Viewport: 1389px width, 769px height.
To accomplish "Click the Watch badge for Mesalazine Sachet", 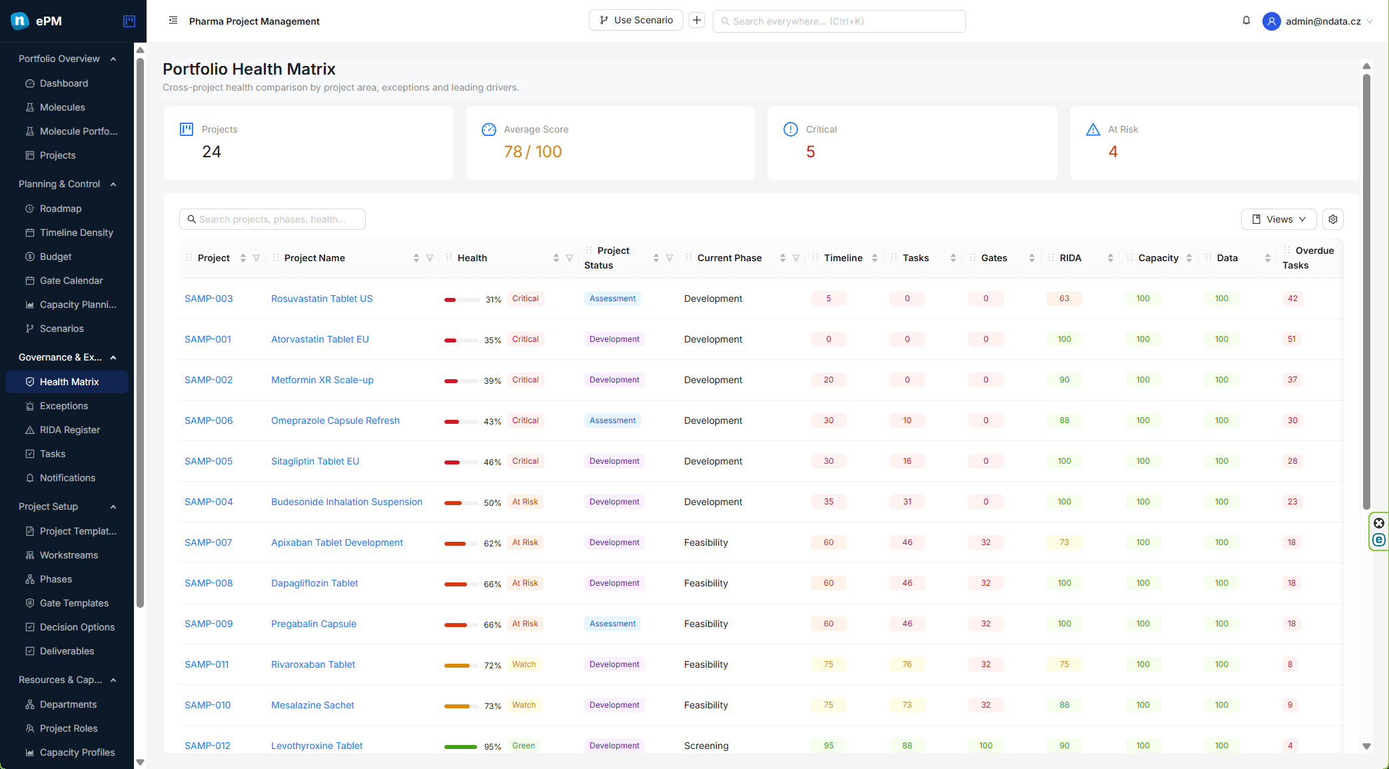I will [524, 705].
